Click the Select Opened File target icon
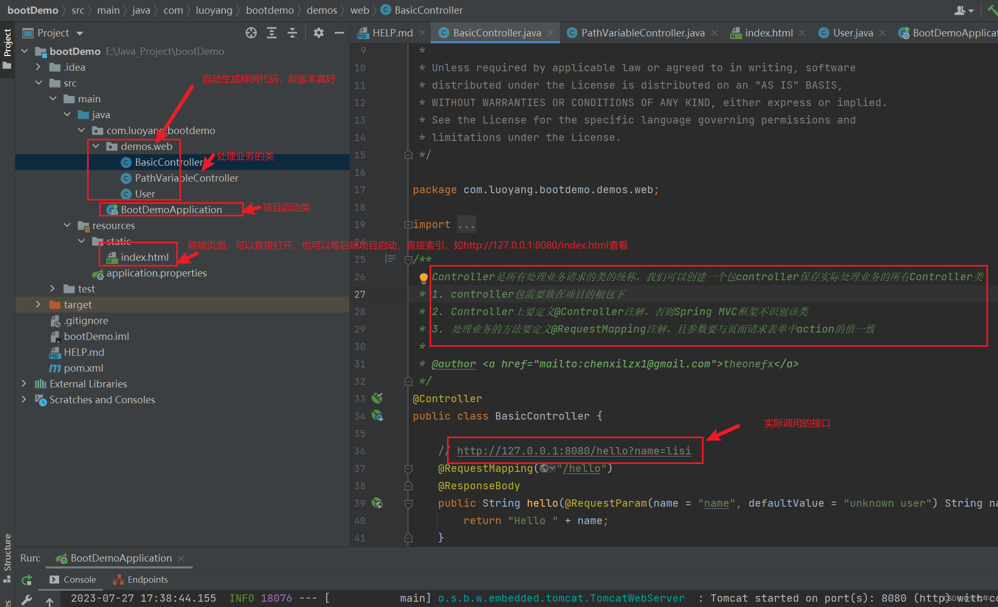 point(251,33)
